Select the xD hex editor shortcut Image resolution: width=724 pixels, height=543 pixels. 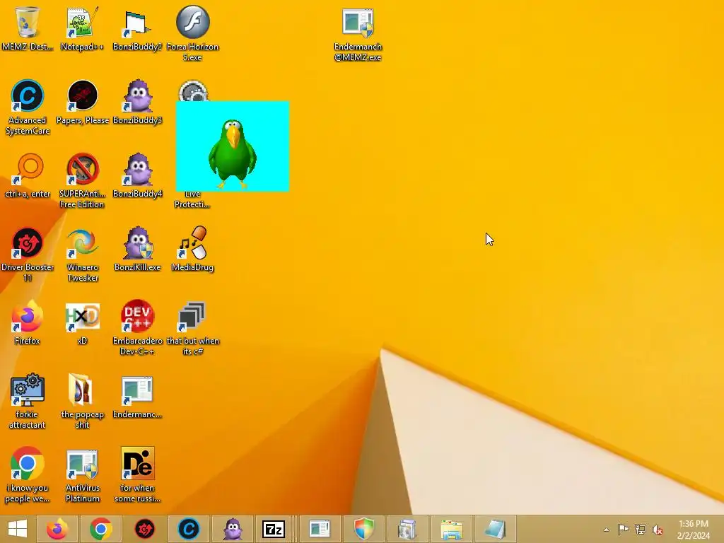(82, 322)
